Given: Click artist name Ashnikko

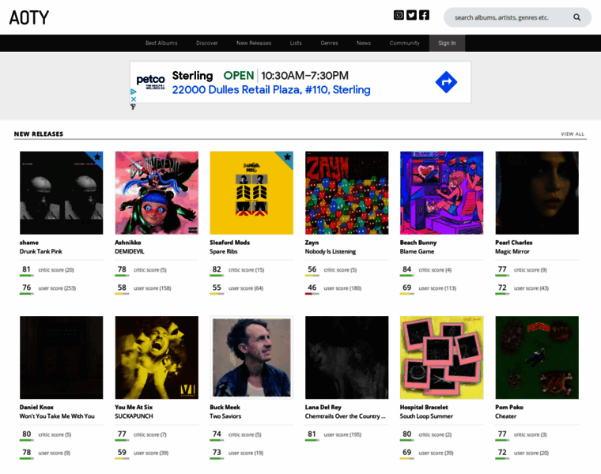Looking at the screenshot, I should pos(128,243).
